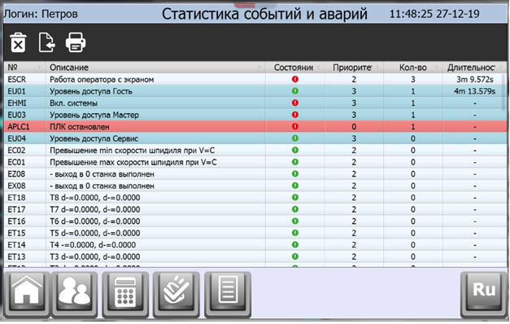Click the red status indicator of EHMI row
The width and height of the screenshot is (510, 324).
click(x=295, y=103)
